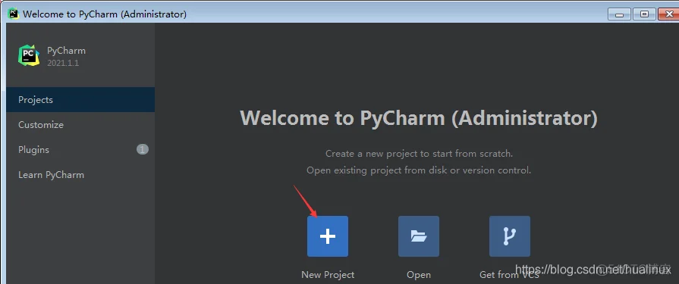Click the Plugins update badge showing 1
Image resolution: width=679 pixels, height=284 pixels.
143,149
